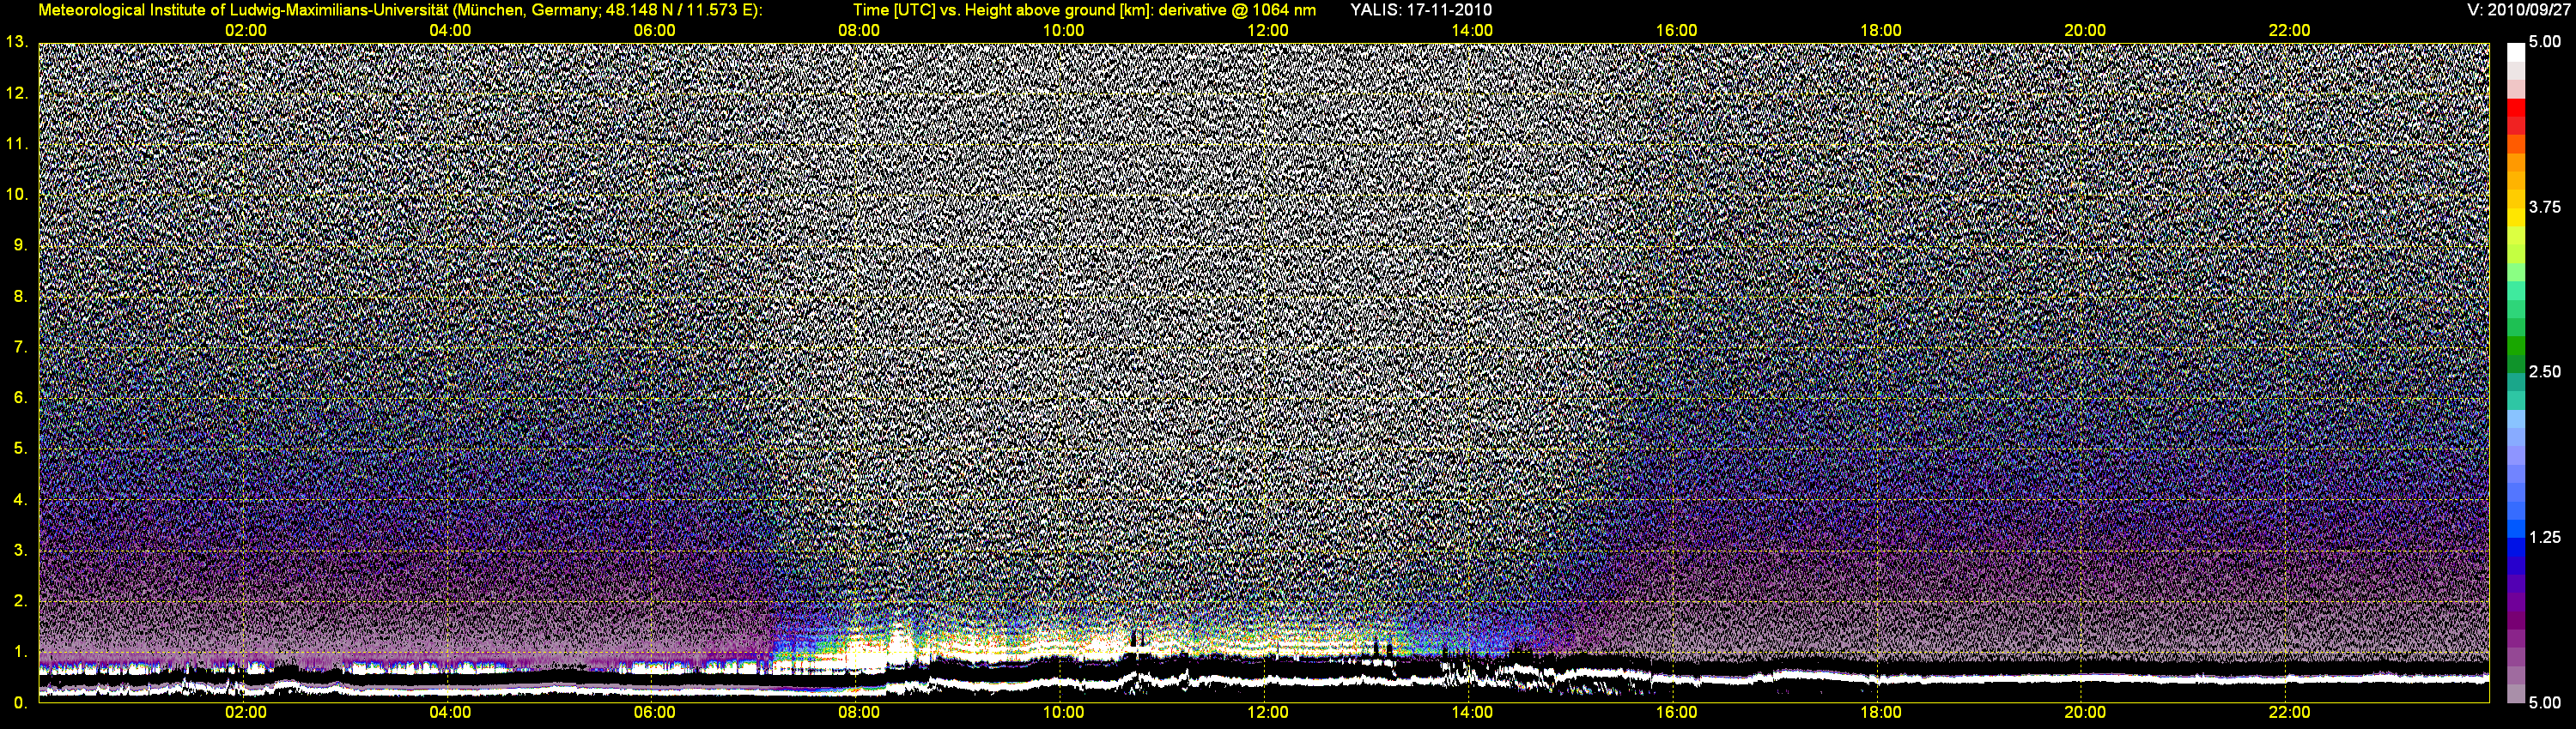Click the 20:00 label on the bottom time axis

coord(2085,712)
